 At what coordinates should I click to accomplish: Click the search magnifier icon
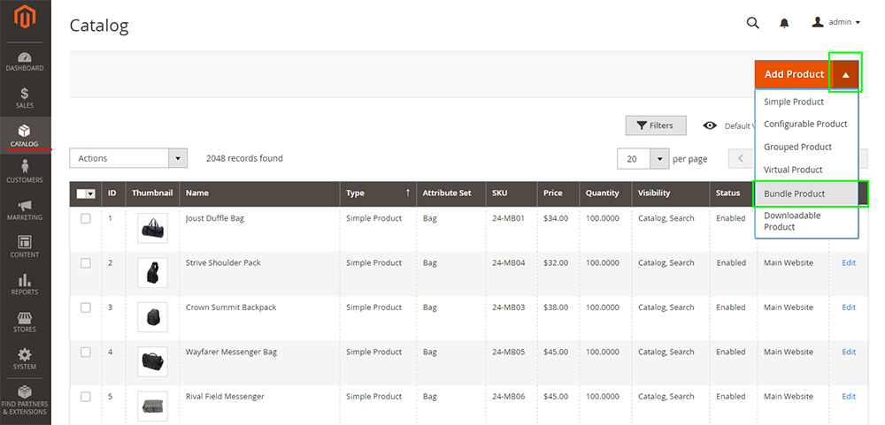tap(753, 23)
